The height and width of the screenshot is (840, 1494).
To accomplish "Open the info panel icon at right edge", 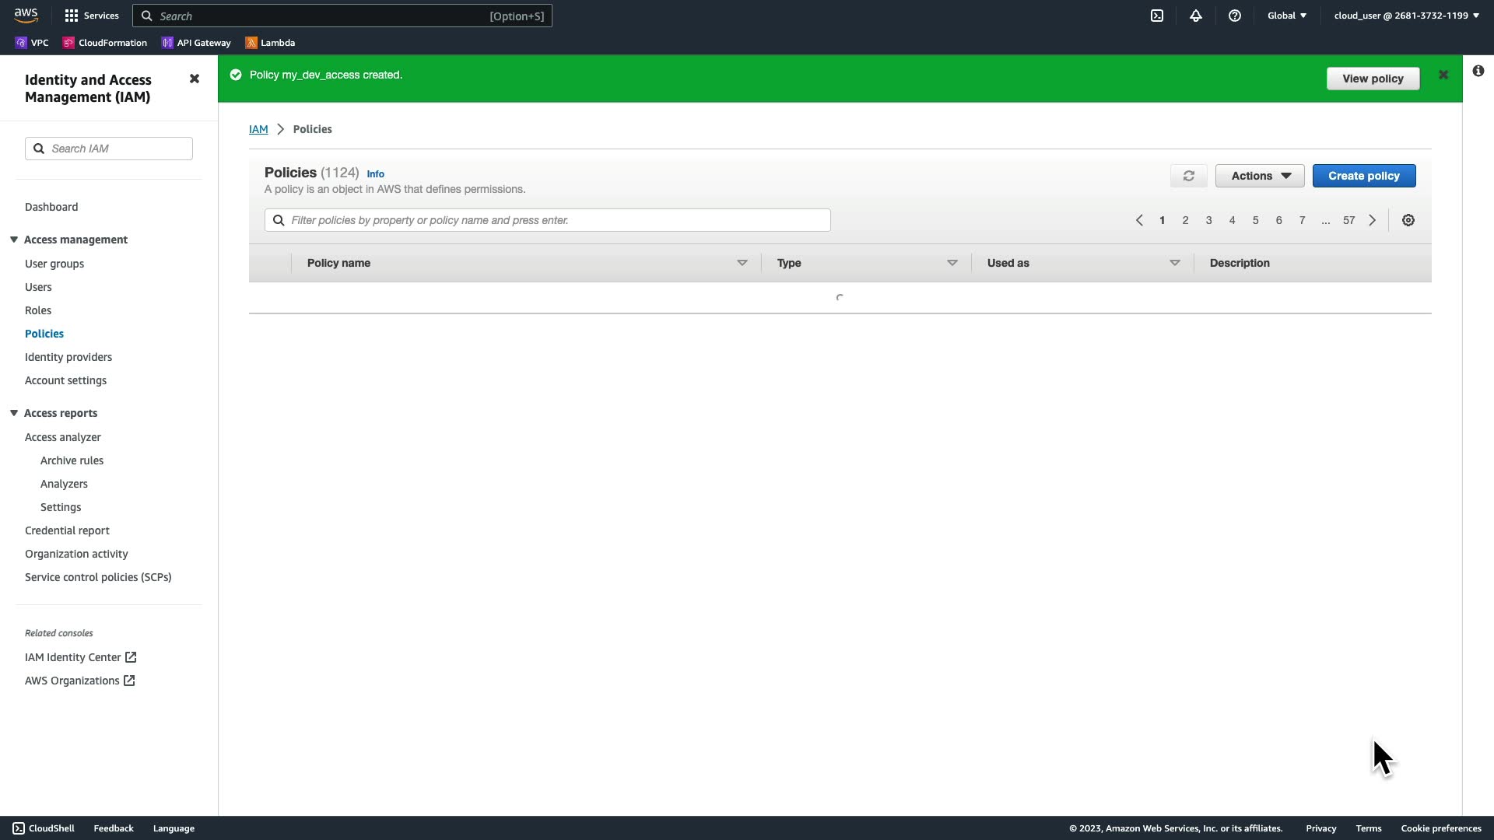I will tap(1478, 71).
